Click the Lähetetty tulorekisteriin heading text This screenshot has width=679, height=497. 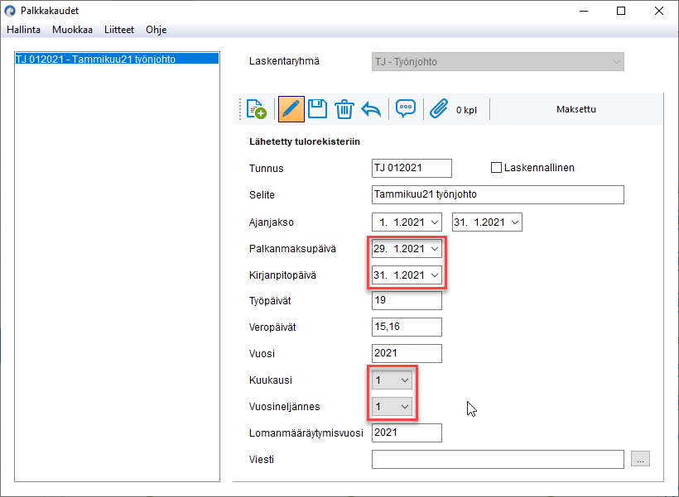(305, 141)
